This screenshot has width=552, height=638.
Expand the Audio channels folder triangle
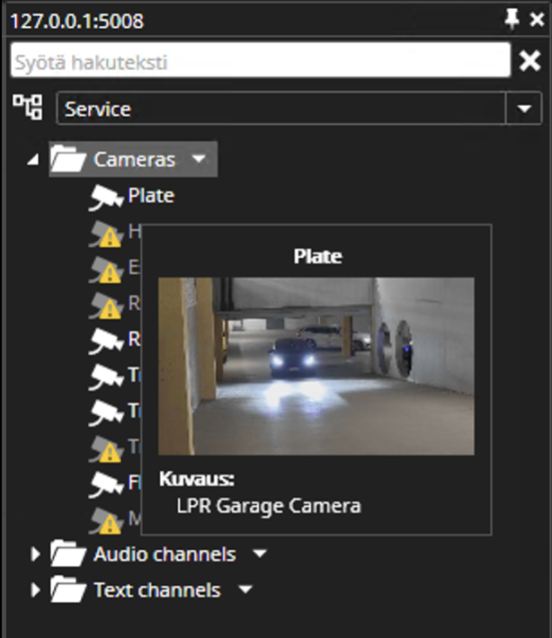[x=35, y=554]
